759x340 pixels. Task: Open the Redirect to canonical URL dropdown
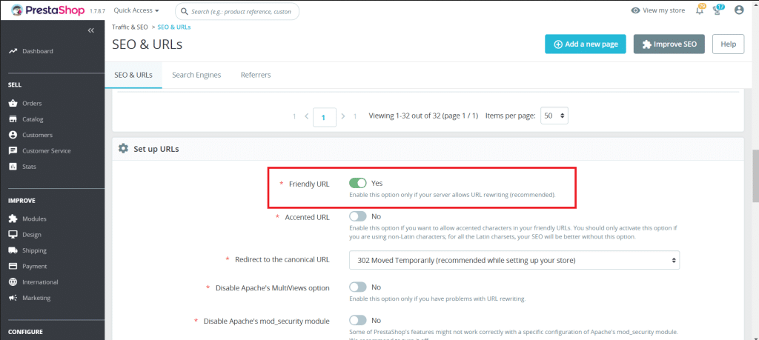(x=514, y=260)
